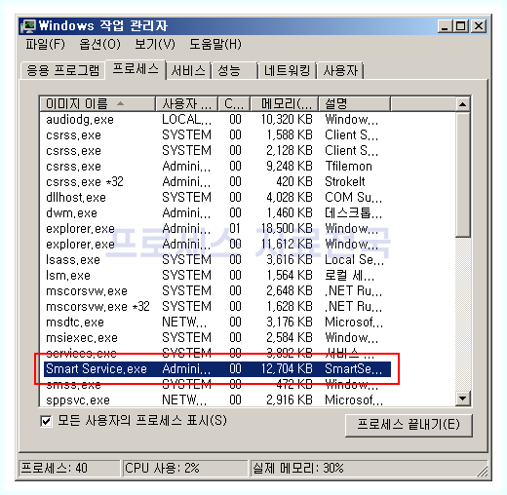This screenshot has height=495, width=507.
Task: Click the CPU 사용: 2% status entry
Action: [x=184, y=468]
